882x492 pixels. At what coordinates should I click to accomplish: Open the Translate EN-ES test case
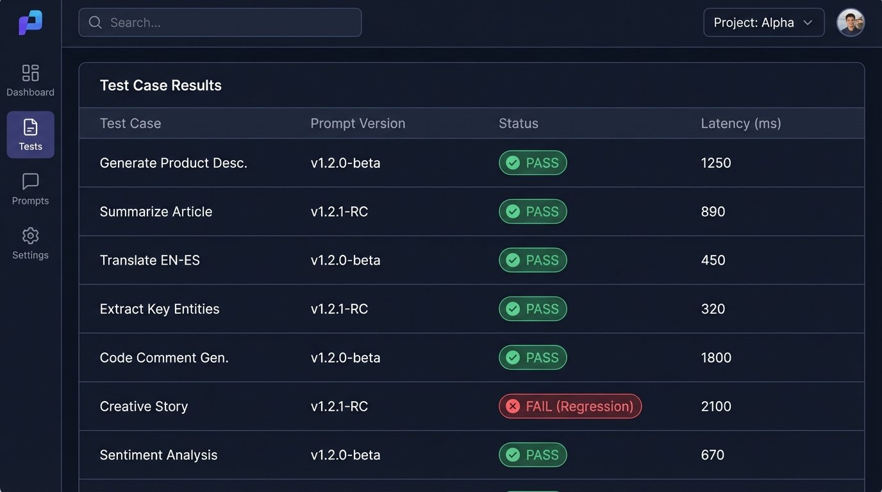149,260
